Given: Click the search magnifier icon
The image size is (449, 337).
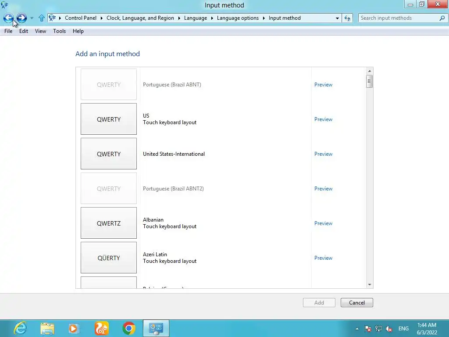Looking at the screenshot, I should (442, 18).
